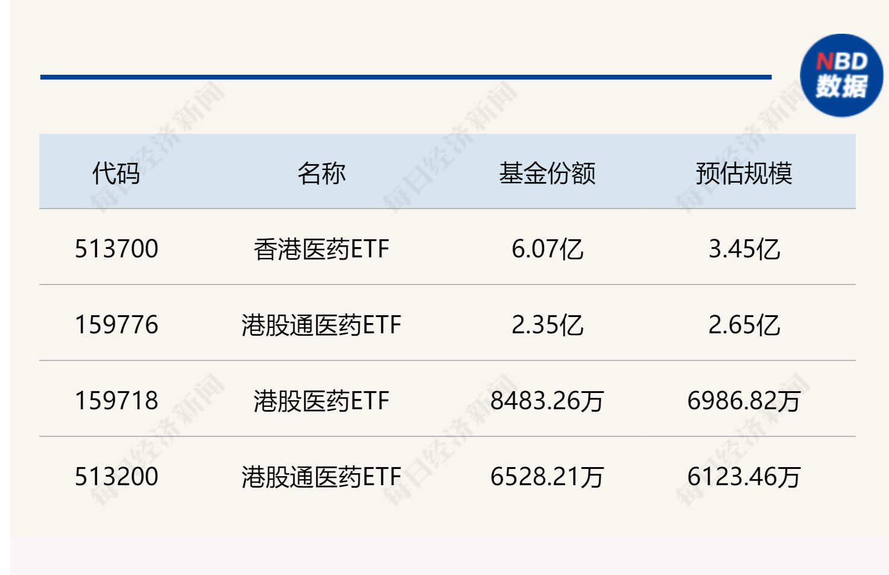Image resolution: width=889 pixels, height=575 pixels.
Task: Select the 代码 column header
Action: 116,173
